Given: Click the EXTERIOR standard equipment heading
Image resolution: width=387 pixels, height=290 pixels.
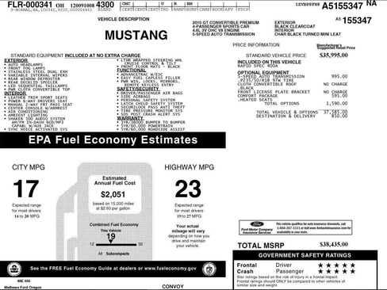Looking at the screenshot, I should point(16,60).
